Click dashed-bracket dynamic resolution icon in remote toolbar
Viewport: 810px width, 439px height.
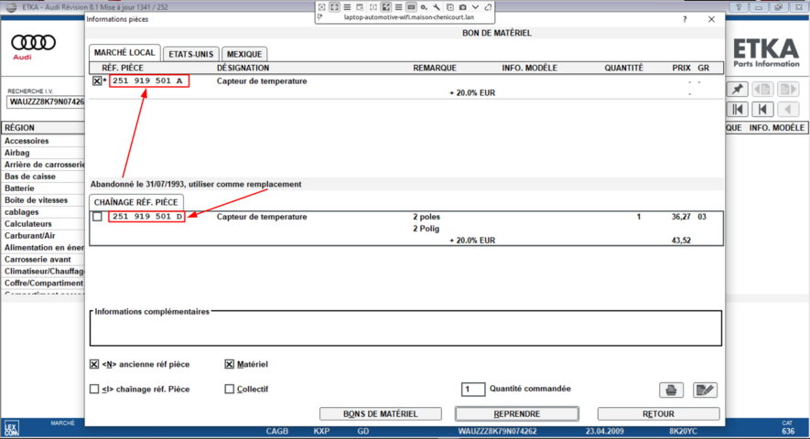tap(373, 7)
